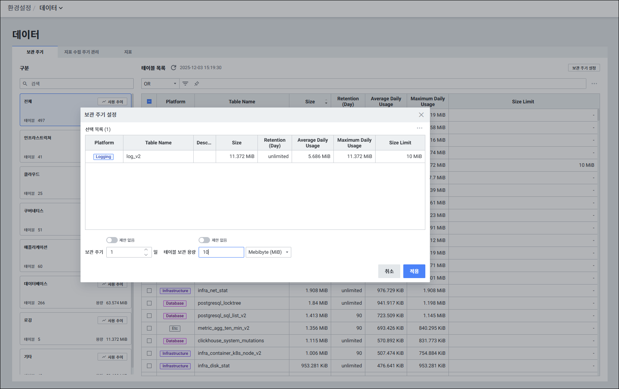Expand the OR filter operator dropdown
619x389 pixels.
160,84
